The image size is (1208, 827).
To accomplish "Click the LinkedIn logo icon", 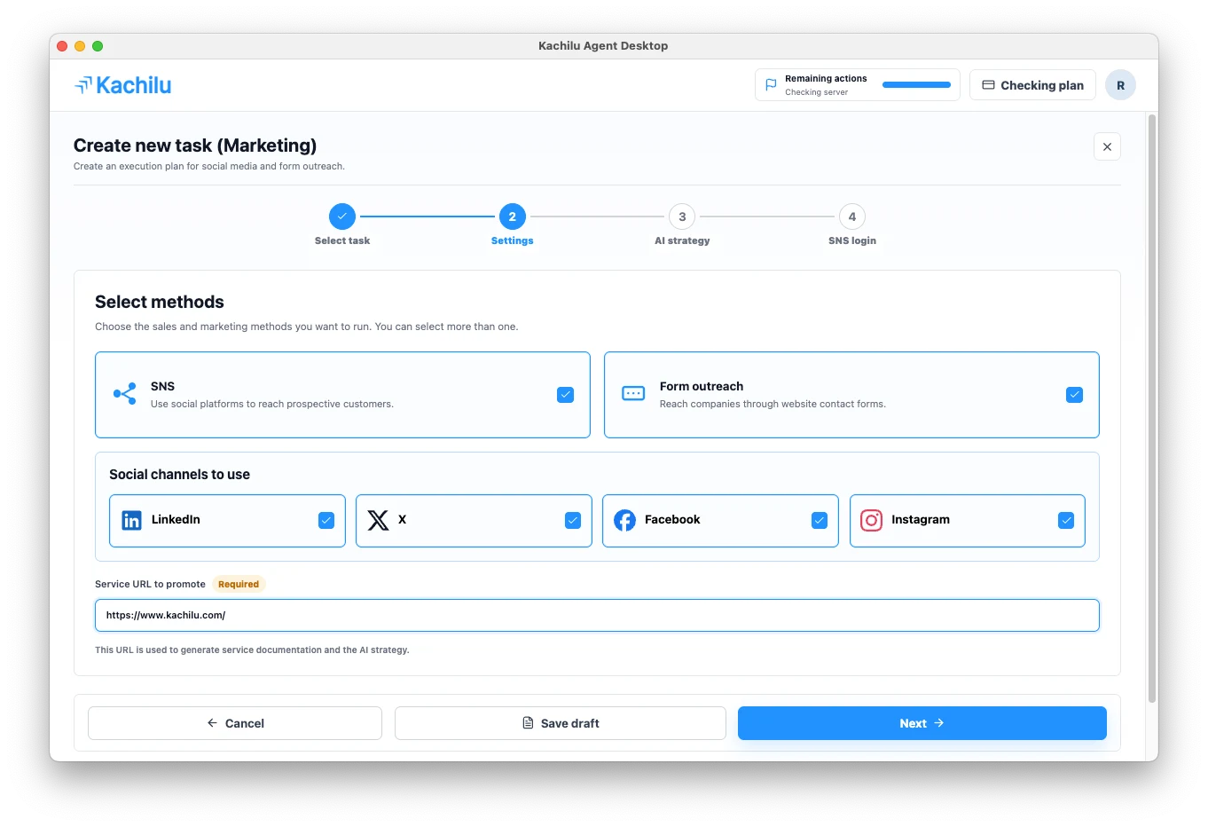I will coord(131,520).
